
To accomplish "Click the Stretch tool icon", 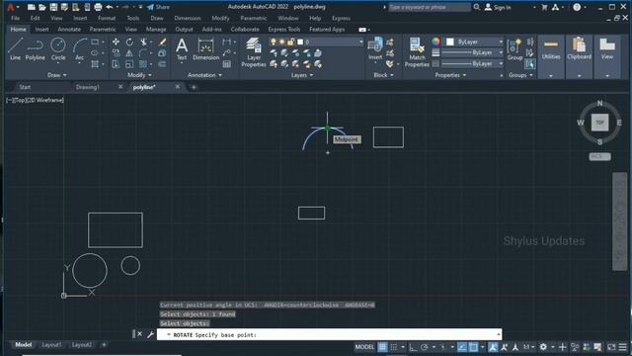I will click(116, 63).
